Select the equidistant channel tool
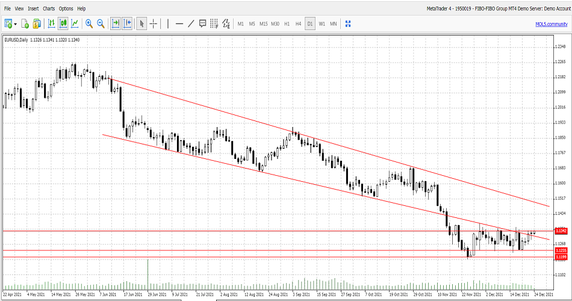The height and width of the screenshot is (301, 572). tap(226, 23)
